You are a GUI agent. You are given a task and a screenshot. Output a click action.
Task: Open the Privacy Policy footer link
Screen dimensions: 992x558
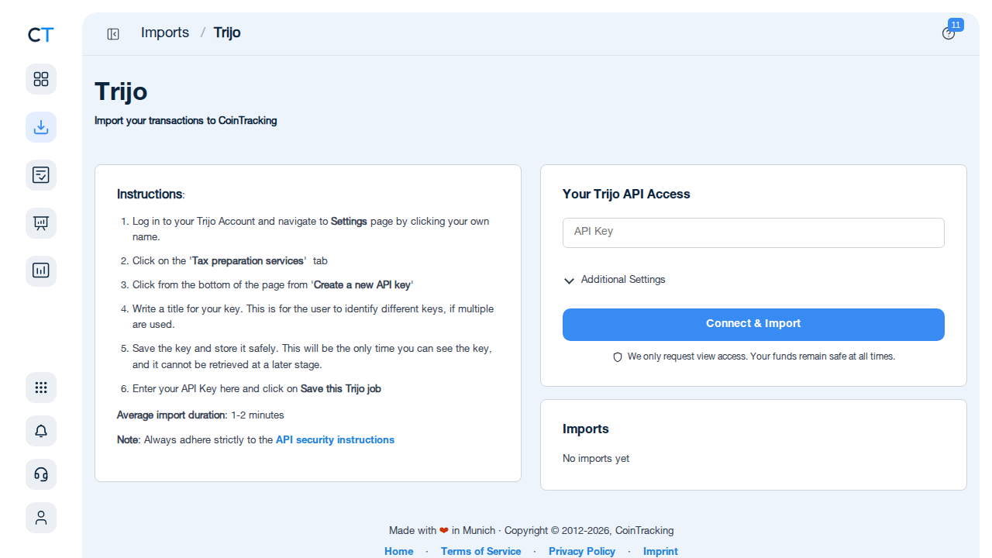point(582,552)
